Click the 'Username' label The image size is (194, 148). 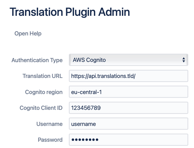click(x=50, y=124)
